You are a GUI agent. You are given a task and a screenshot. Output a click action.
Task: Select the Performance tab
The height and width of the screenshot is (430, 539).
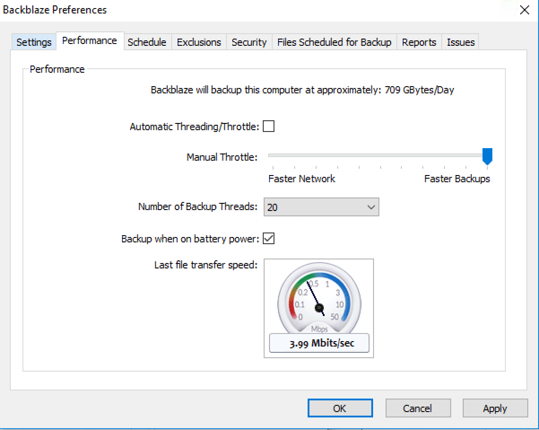point(90,40)
